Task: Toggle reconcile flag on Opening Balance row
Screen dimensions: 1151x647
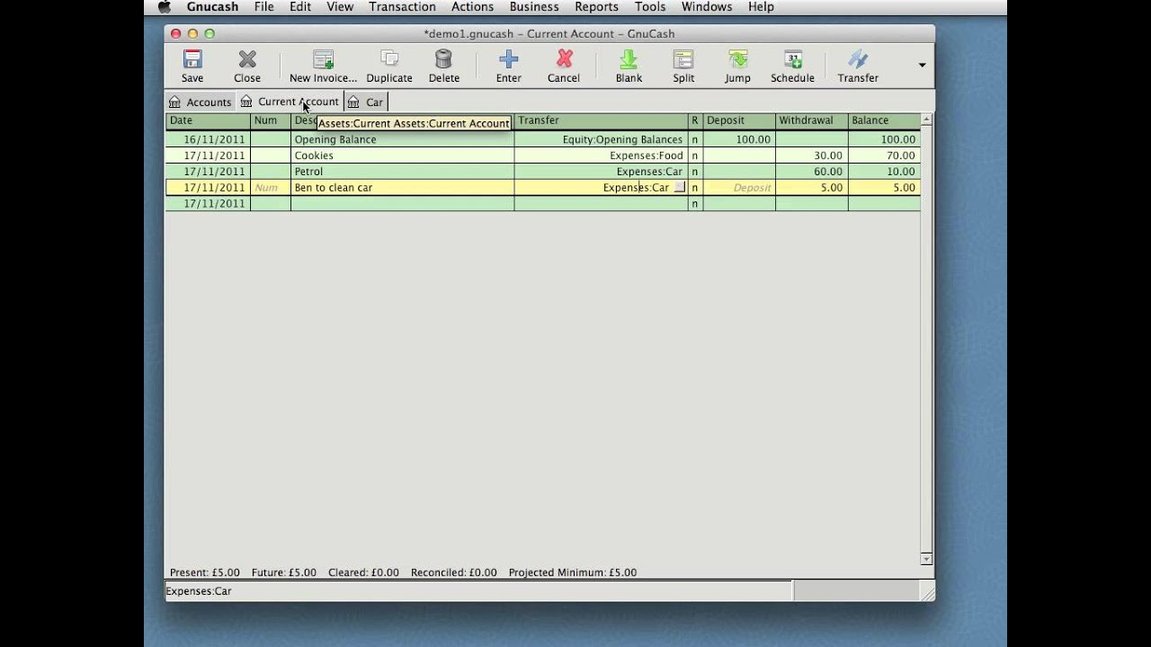Action: (695, 139)
